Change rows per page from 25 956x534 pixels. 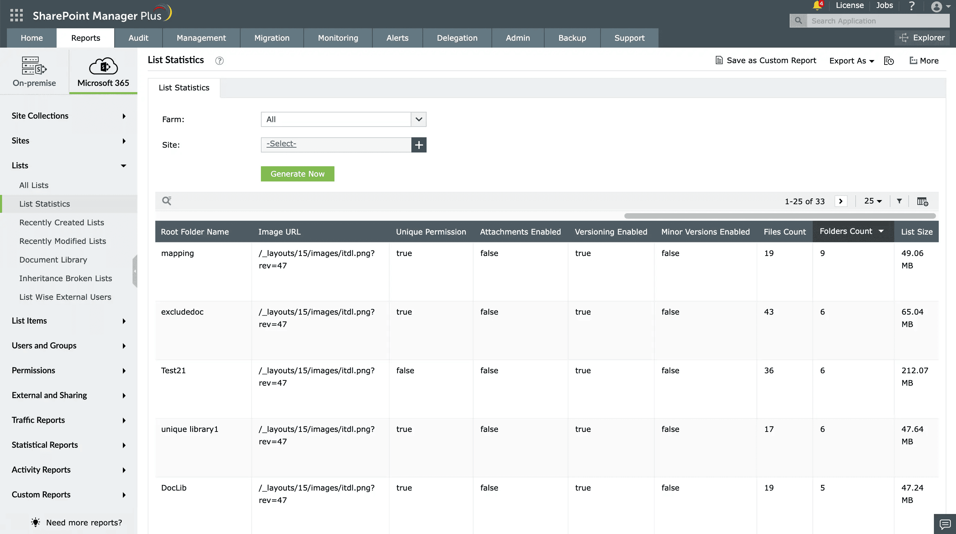[x=873, y=201]
